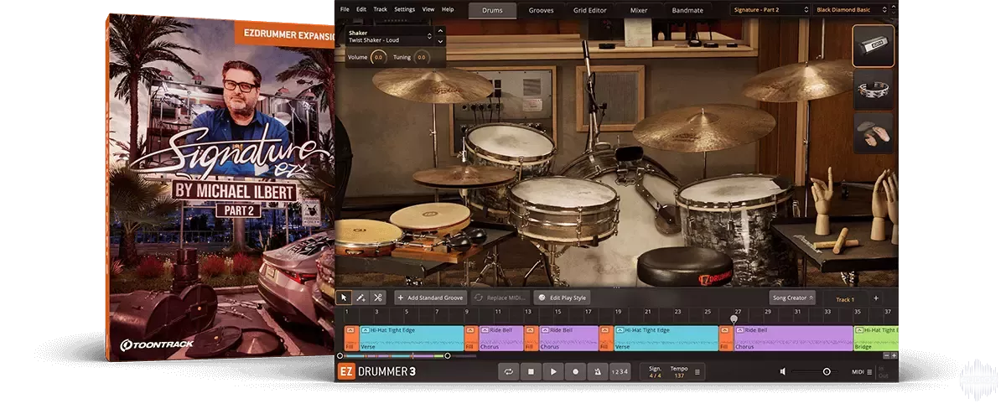
Task: Switch to the Bandmate tab
Action: coord(687,10)
